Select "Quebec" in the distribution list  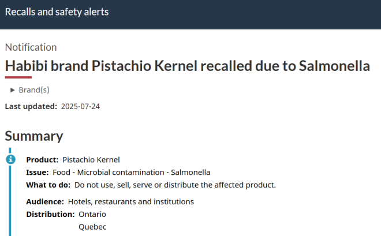(x=92, y=227)
